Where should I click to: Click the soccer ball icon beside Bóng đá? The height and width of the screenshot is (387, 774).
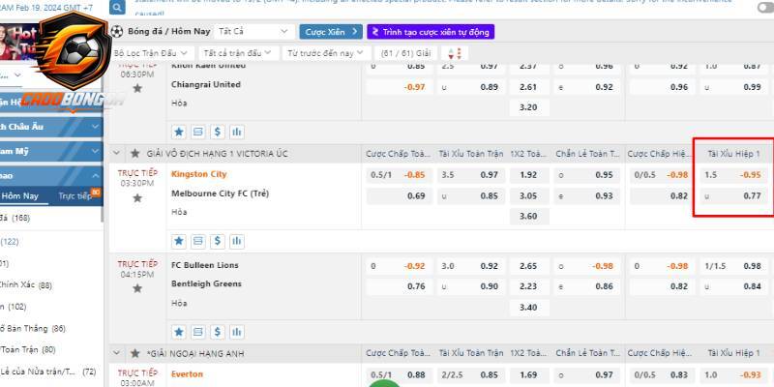117,32
